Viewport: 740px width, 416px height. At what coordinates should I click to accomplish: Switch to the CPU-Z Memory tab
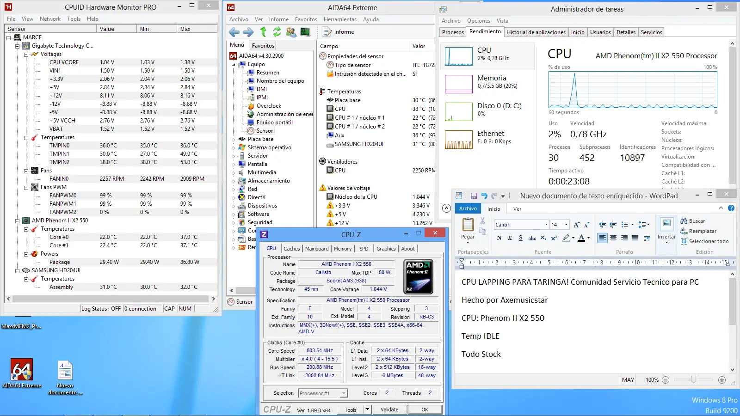point(343,249)
